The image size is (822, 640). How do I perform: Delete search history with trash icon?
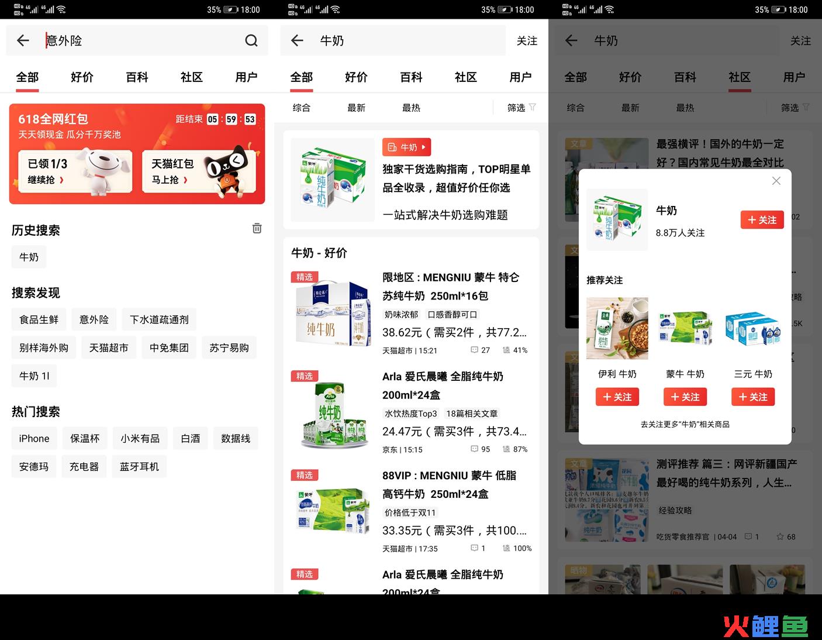pyautogui.click(x=257, y=228)
